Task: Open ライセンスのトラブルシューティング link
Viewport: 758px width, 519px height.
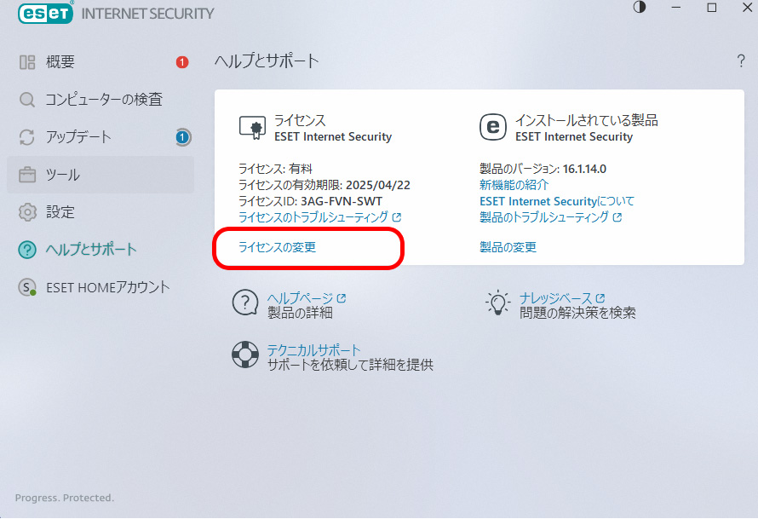Action: point(319,217)
